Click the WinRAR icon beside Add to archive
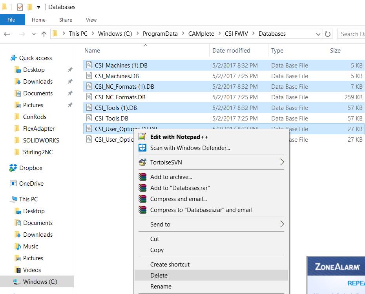 pyautogui.click(x=142, y=177)
